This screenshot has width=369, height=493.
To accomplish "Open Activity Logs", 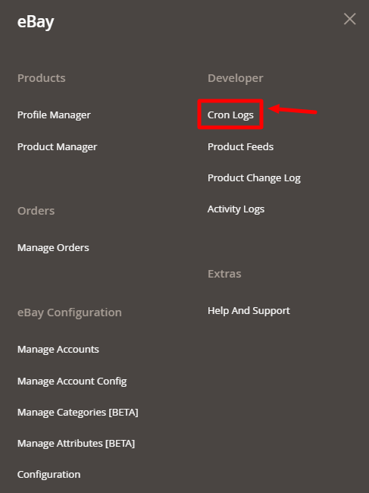I will pyautogui.click(x=236, y=209).
